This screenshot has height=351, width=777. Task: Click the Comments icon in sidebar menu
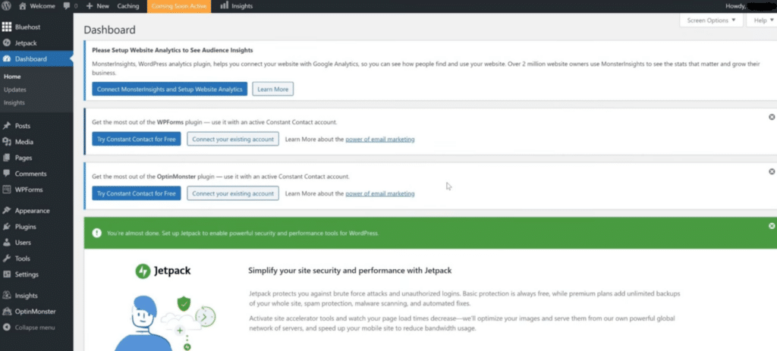[6, 174]
